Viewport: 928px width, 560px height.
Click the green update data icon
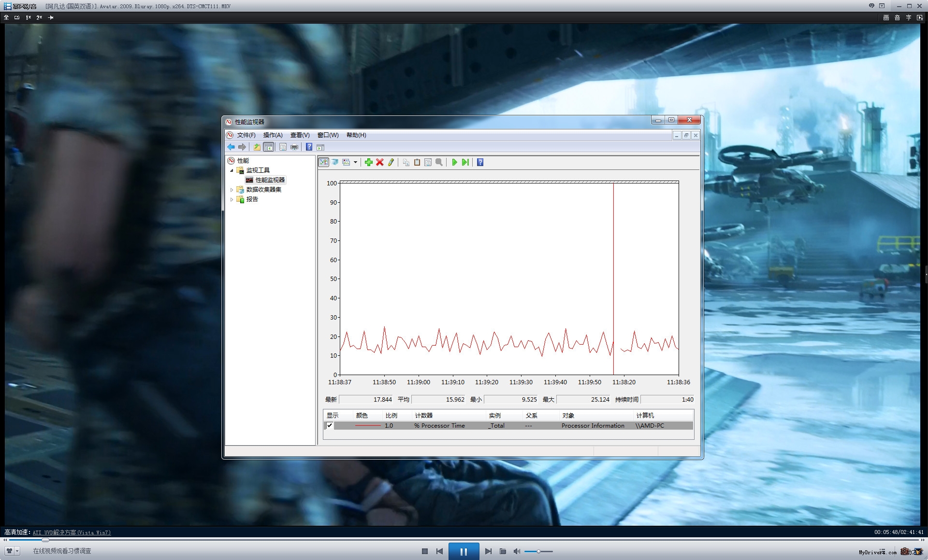(465, 162)
